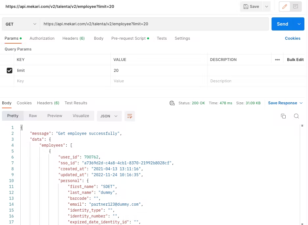Click Bulk Edit
This screenshot has width=308, height=225.
click(295, 60)
